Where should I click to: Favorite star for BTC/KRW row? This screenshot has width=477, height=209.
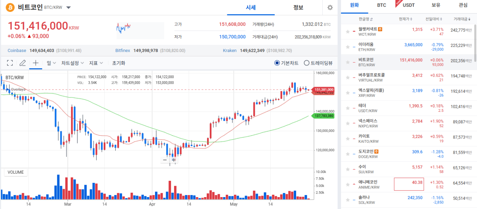pyautogui.click(x=348, y=62)
